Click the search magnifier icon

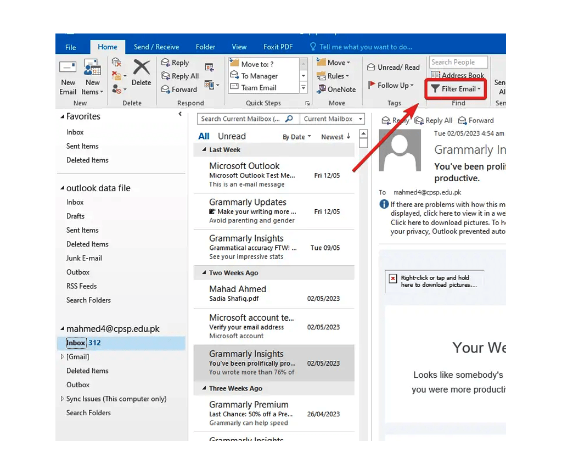[x=289, y=119]
